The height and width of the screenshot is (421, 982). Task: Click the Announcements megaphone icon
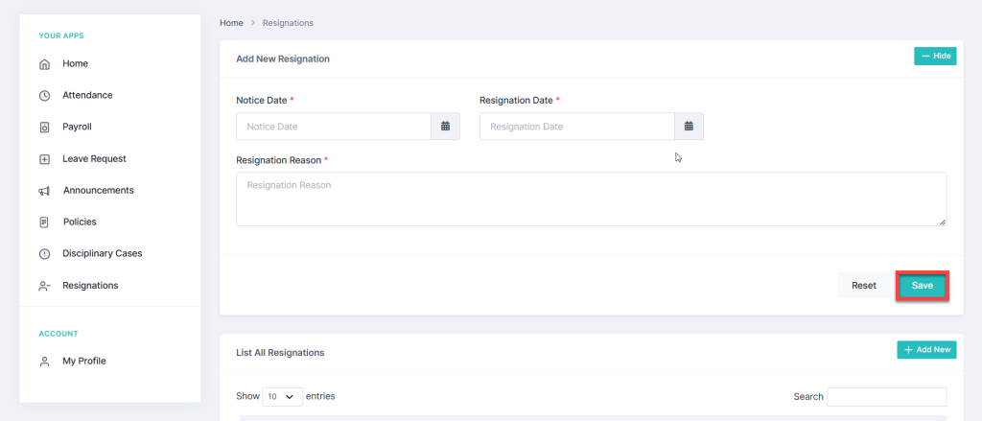(x=44, y=191)
